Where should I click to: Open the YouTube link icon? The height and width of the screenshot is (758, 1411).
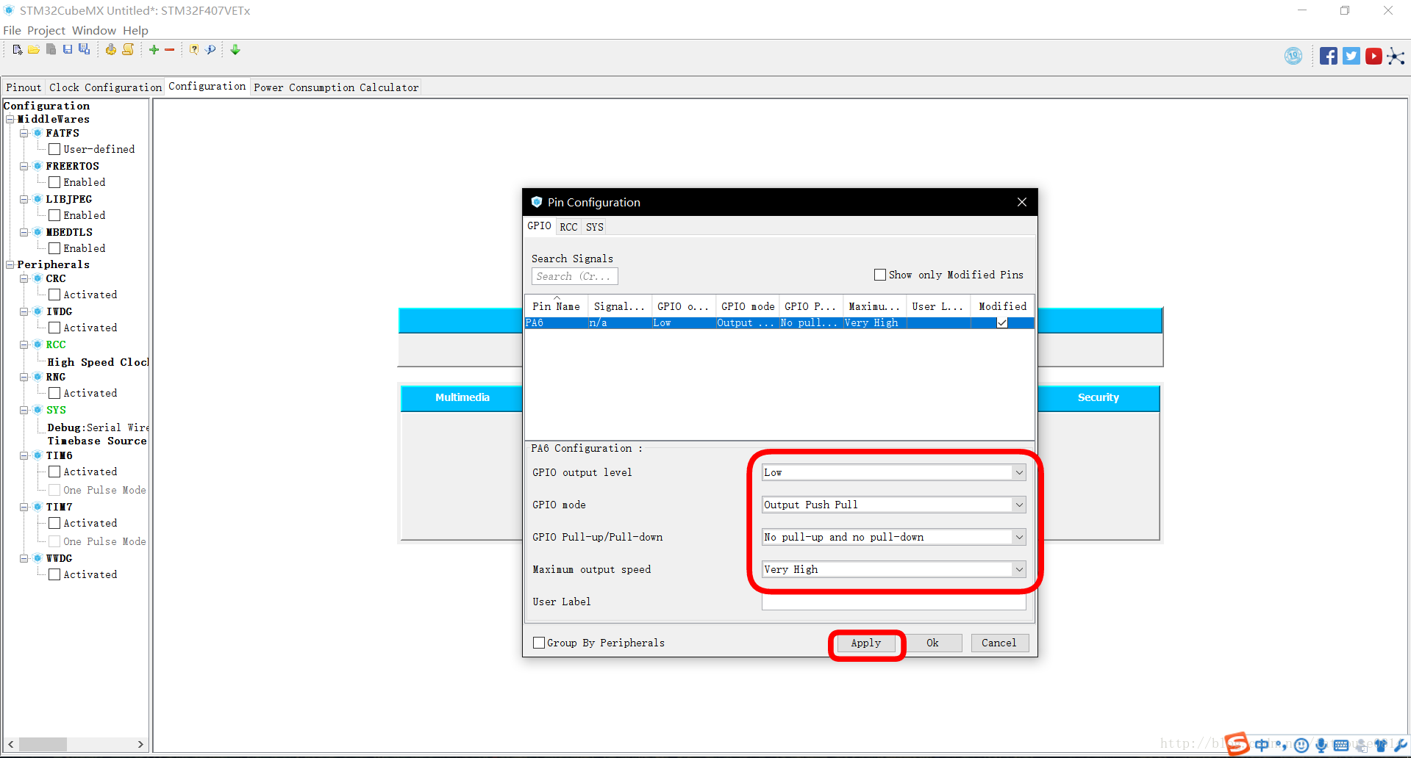click(1374, 56)
